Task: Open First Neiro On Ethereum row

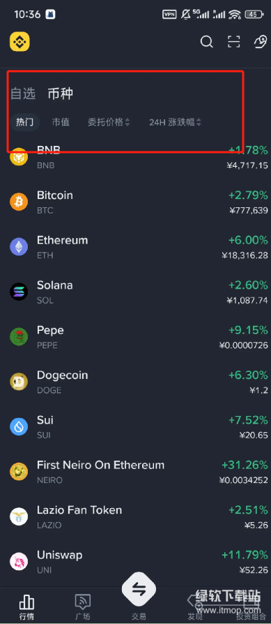Action: (x=135, y=472)
